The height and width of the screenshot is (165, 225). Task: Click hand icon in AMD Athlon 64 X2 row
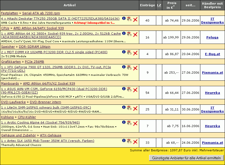129,34
